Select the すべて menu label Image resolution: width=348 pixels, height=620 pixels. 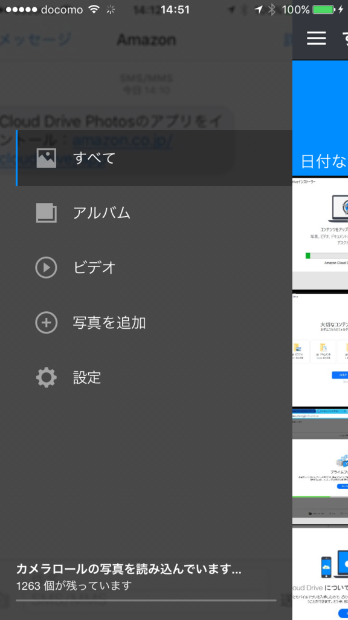click(94, 158)
